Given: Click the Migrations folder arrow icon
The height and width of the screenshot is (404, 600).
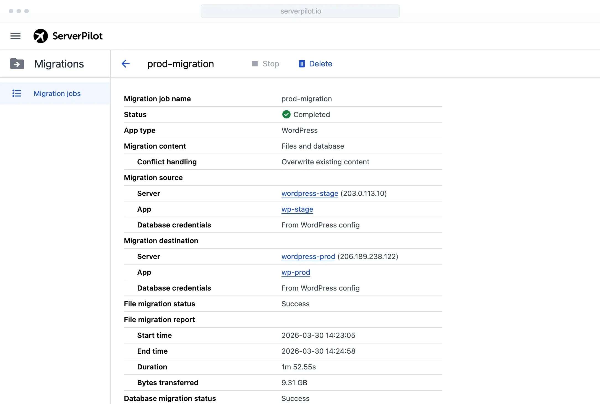Looking at the screenshot, I should 17,64.
